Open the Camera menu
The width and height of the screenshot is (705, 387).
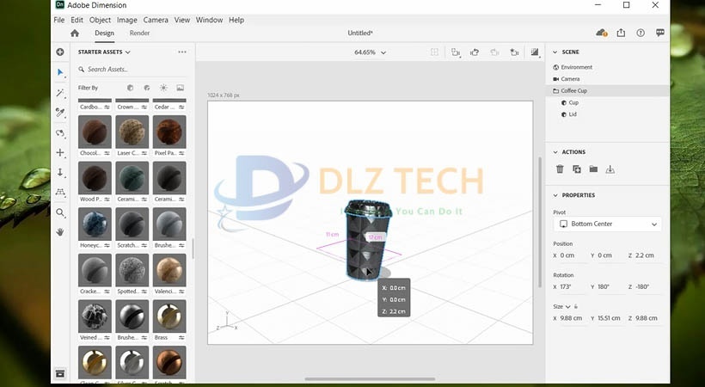(x=156, y=20)
